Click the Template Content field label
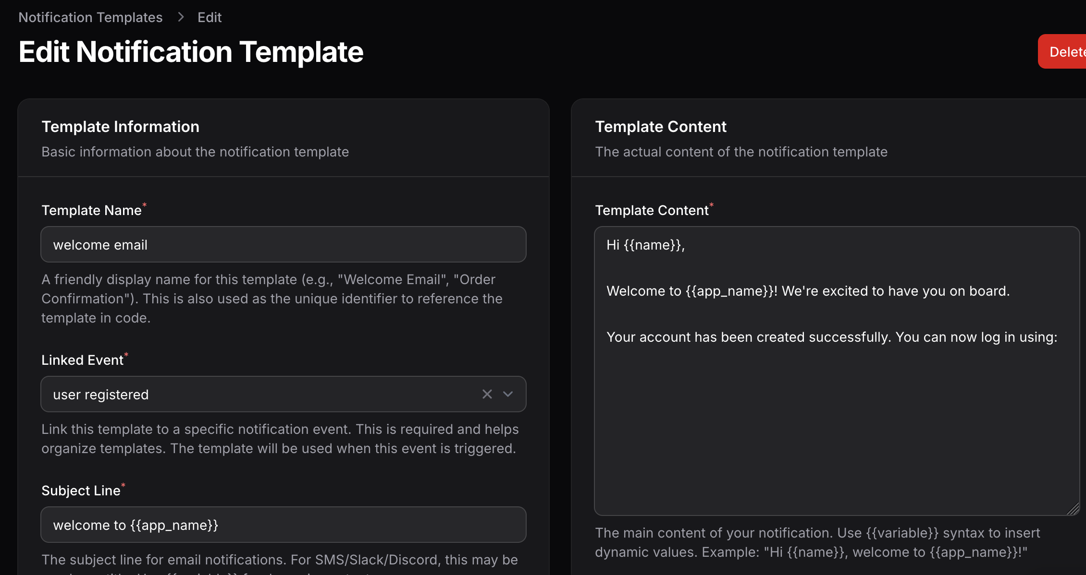This screenshot has height=575, width=1086. coord(652,210)
